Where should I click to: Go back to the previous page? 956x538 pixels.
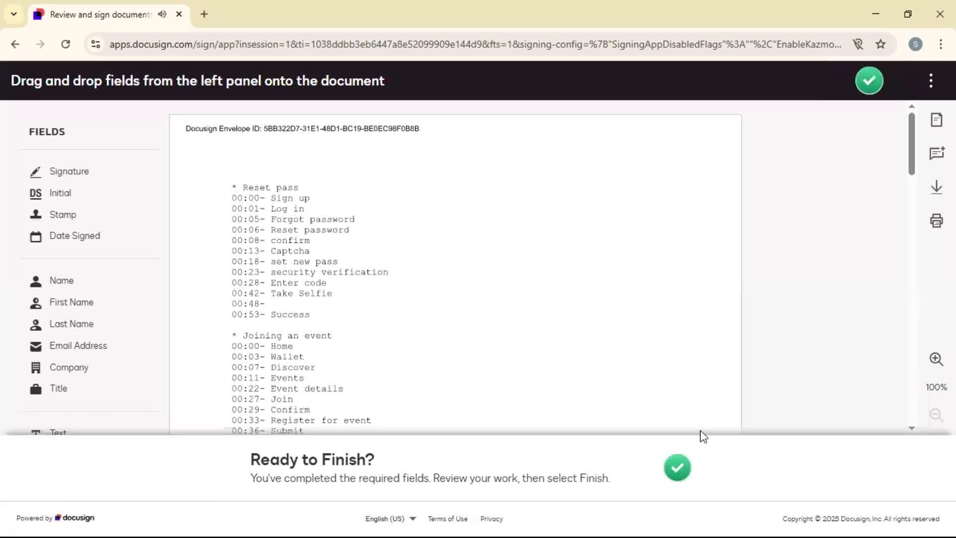tap(15, 44)
